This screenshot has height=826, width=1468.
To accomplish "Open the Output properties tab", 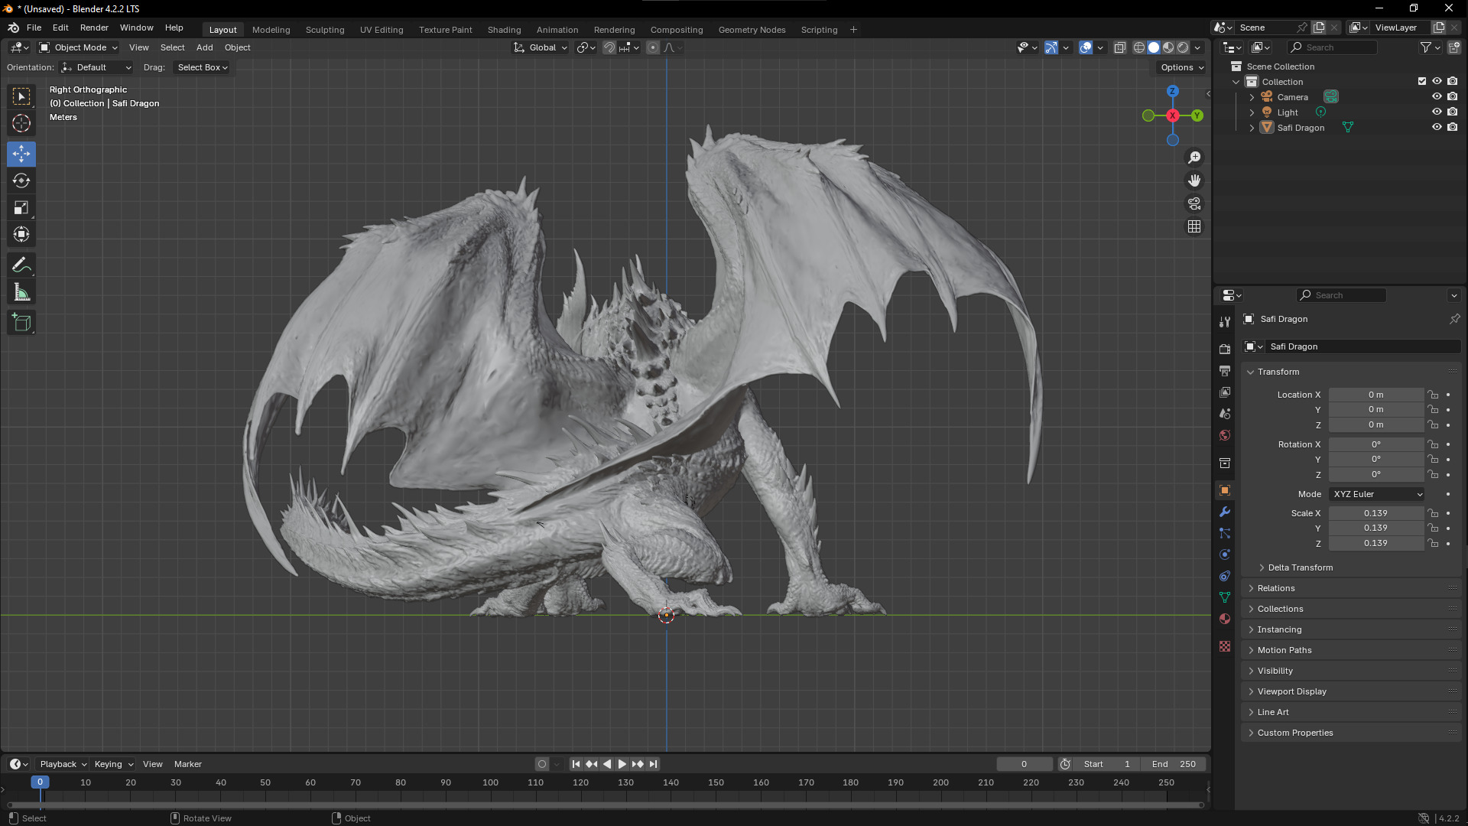I will coord(1225,370).
